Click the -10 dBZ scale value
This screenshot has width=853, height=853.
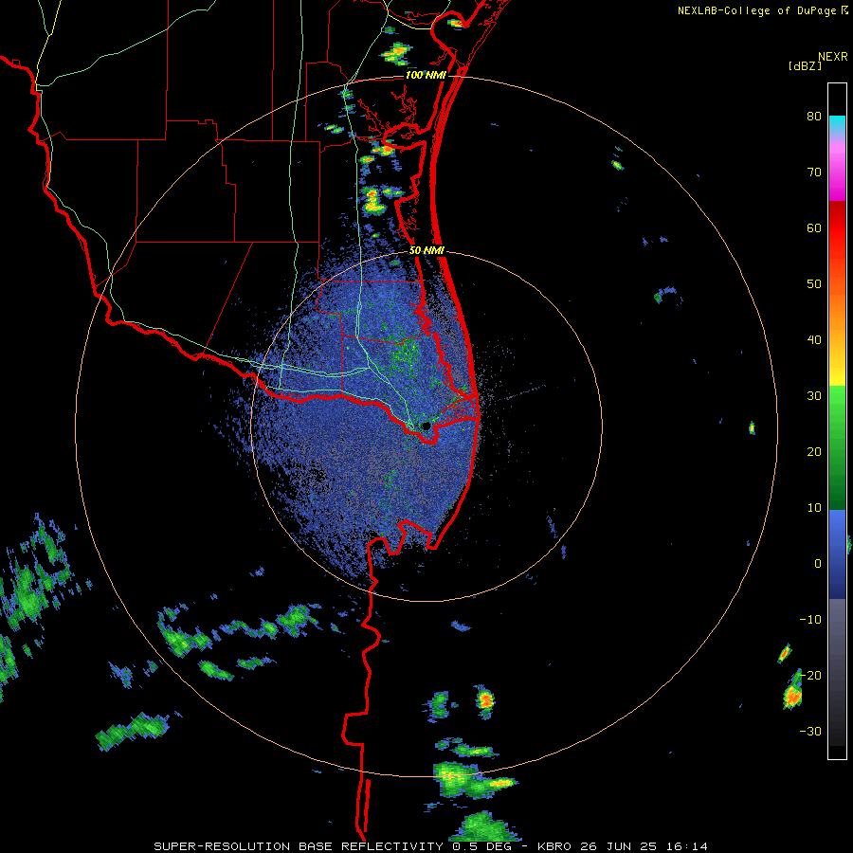810,620
